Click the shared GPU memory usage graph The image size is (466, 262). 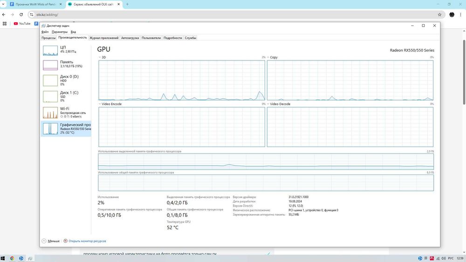266,183
